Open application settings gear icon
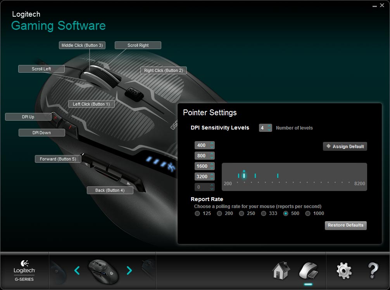The image size is (390, 290). coord(344,271)
